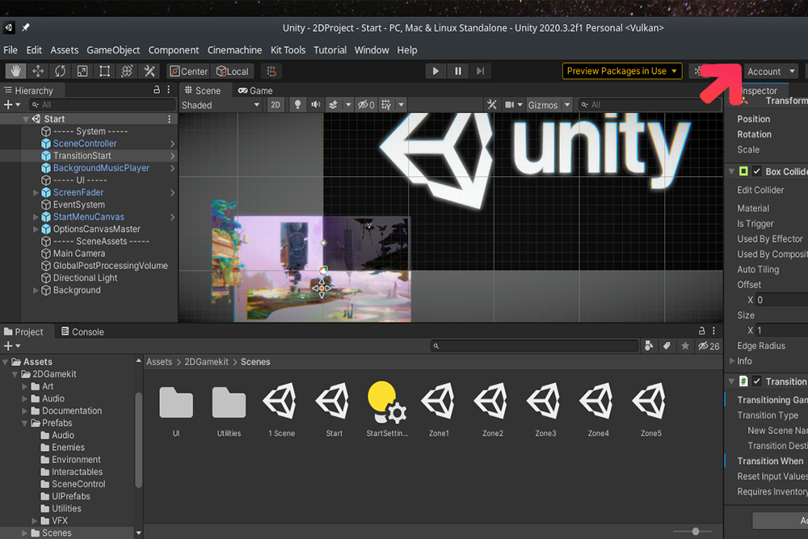Select the Hand tool

pos(16,71)
